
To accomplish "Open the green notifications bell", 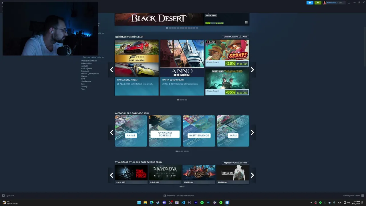I will pos(318,3).
